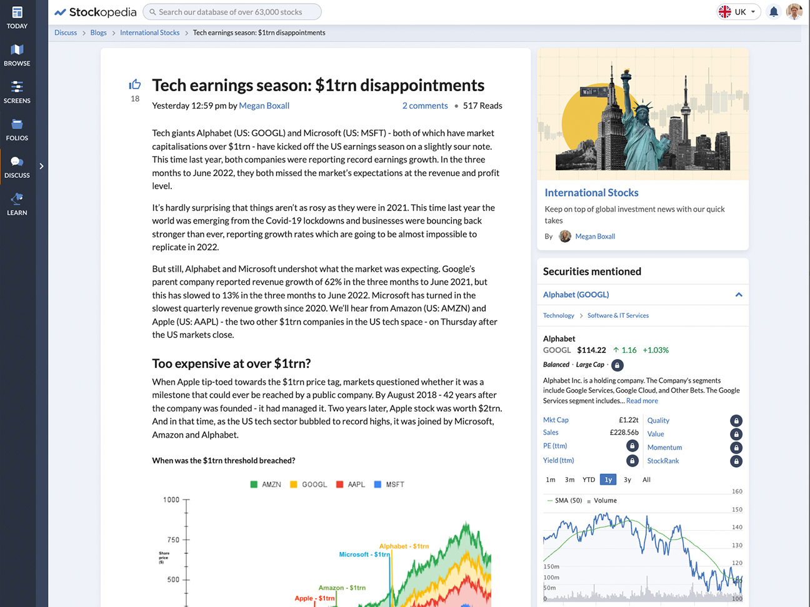The width and height of the screenshot is (810, 607).
Task: Click the locked Yield (ttm) value icon
Action: tap(632, 460)
